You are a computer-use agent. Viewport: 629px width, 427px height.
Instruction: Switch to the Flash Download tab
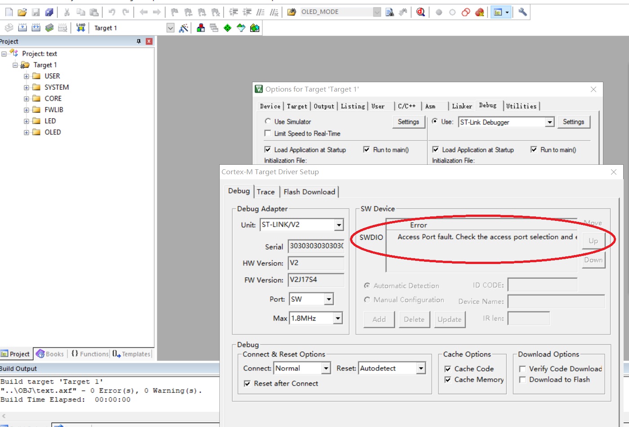point(310,192)
